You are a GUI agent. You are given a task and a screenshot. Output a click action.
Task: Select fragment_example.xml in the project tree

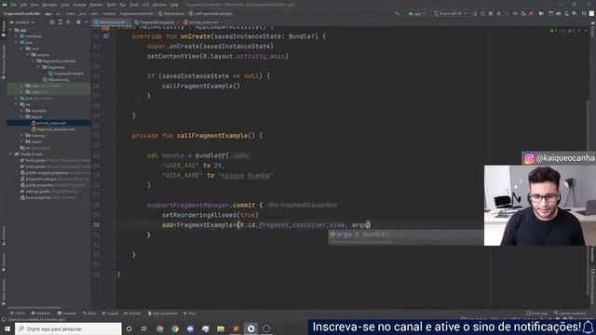(53, 129)
